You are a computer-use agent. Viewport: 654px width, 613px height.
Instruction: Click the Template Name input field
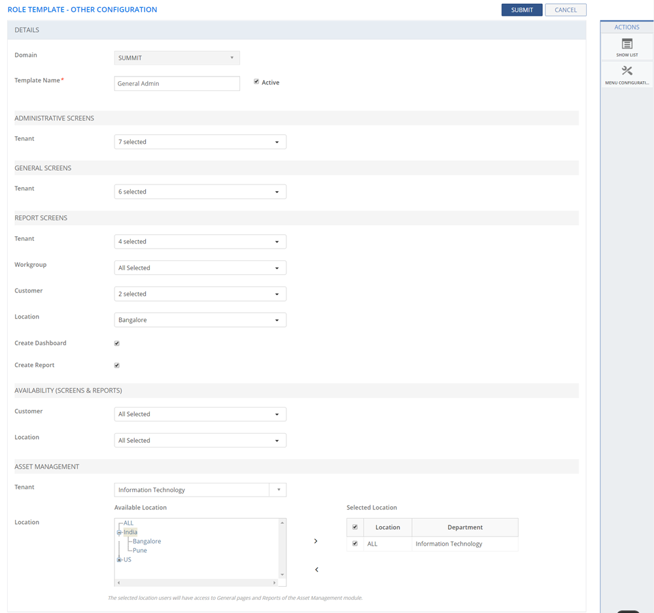[x=177, y=84]
